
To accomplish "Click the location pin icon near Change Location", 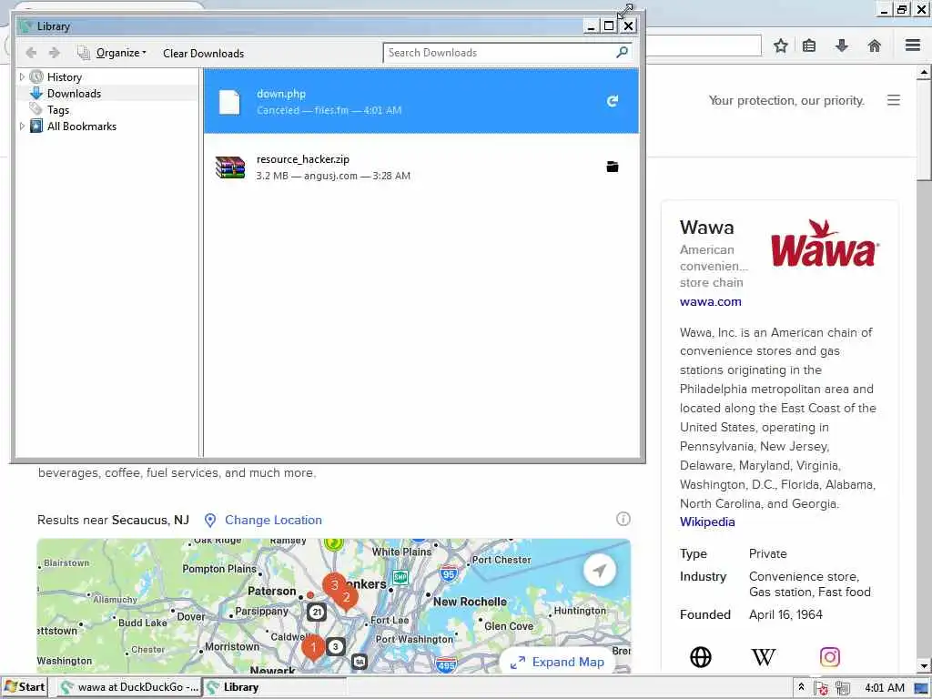I will coord(210,521).
